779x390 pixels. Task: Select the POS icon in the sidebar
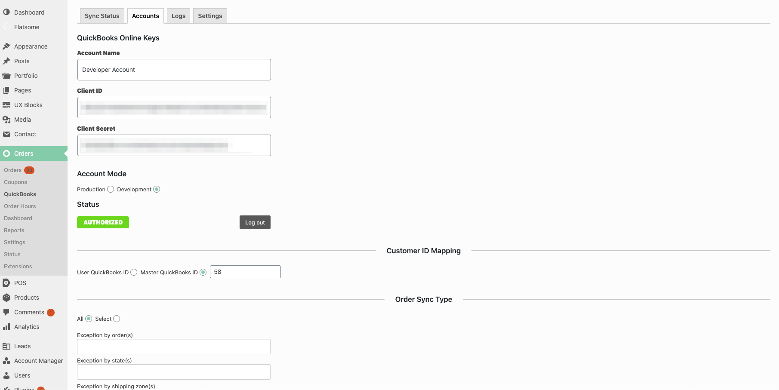click(7, 283)
